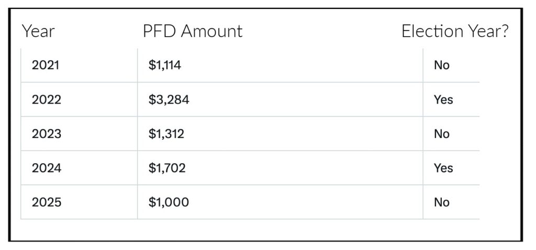Click the word Amount in the header
Screen dimensions: 536x250
[211, 31]
